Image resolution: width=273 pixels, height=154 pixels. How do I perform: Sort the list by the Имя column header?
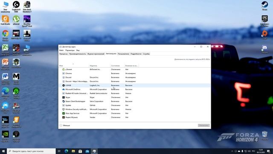74,65
